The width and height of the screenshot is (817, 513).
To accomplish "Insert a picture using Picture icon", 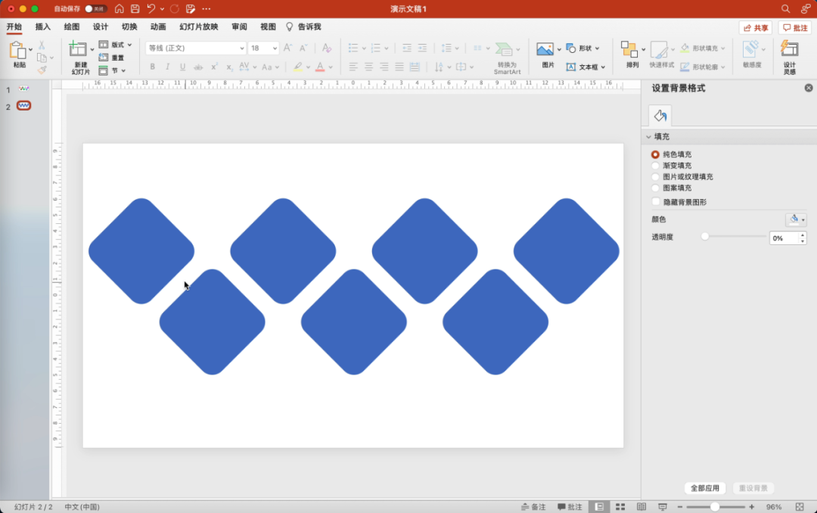I will (x=545, y=50).
